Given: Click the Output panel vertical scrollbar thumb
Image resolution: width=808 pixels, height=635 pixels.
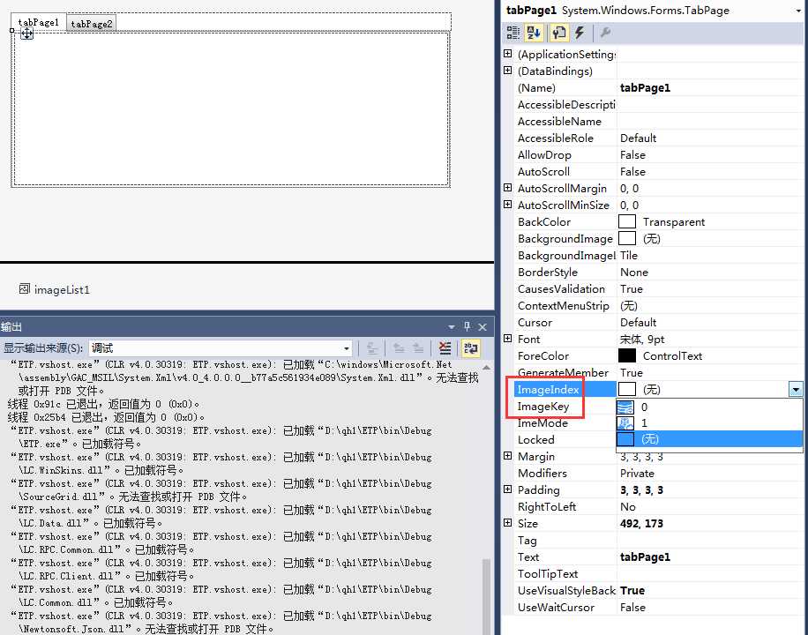Looking at the screenshot, I should point(486,596).
